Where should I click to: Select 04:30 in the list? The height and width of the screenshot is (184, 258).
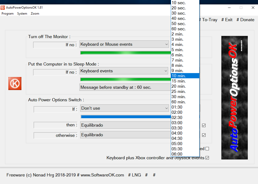coord(185,138)
